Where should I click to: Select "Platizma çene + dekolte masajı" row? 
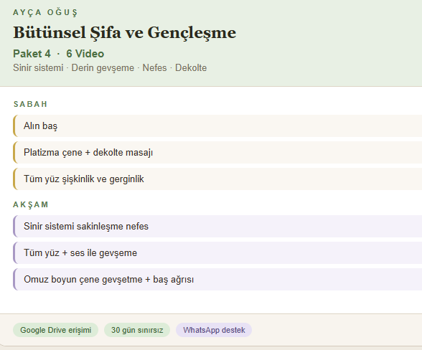click(217, 153)
